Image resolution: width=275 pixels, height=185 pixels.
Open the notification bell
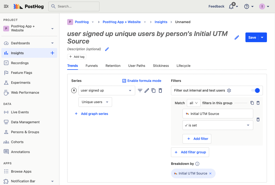coord(232,6)
